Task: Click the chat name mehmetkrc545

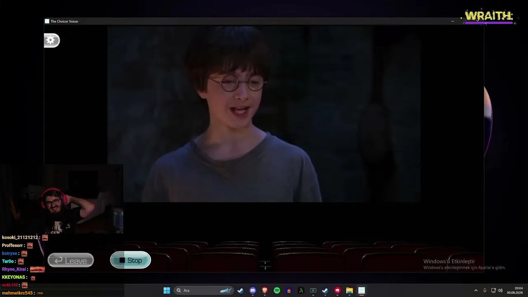Action: 17,293
